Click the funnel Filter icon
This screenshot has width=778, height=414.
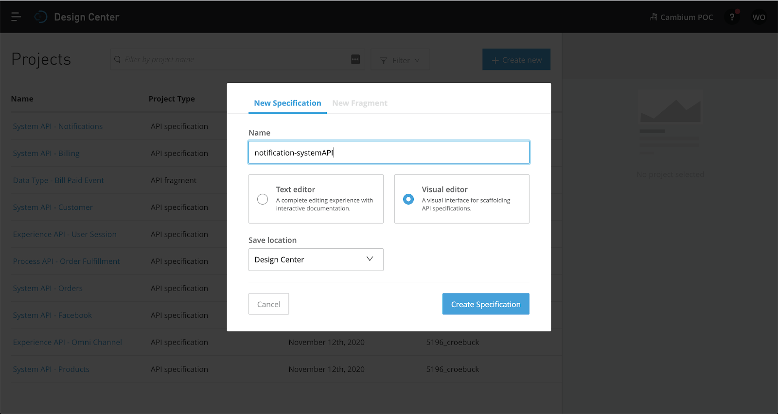click(x=384, y=60)
